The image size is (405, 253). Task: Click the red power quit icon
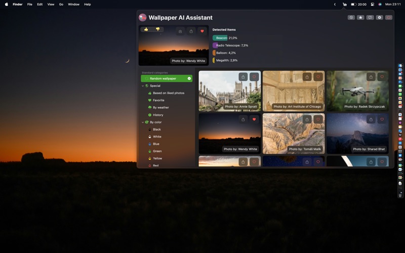point(388,18)
